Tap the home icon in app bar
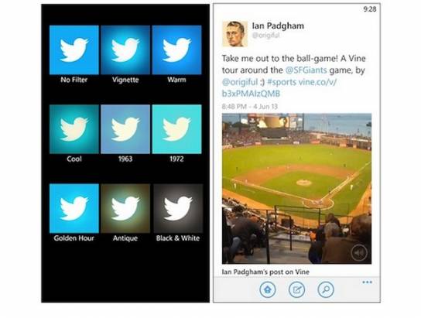 268,289
